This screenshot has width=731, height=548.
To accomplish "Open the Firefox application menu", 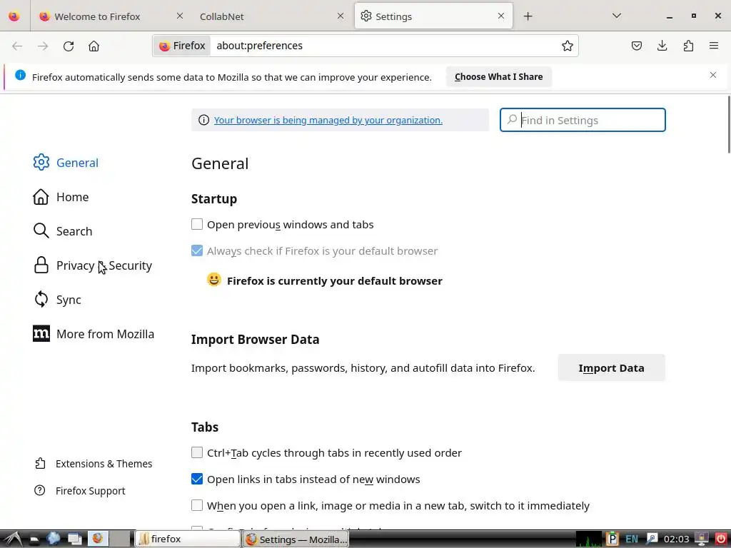I will 714,46.
